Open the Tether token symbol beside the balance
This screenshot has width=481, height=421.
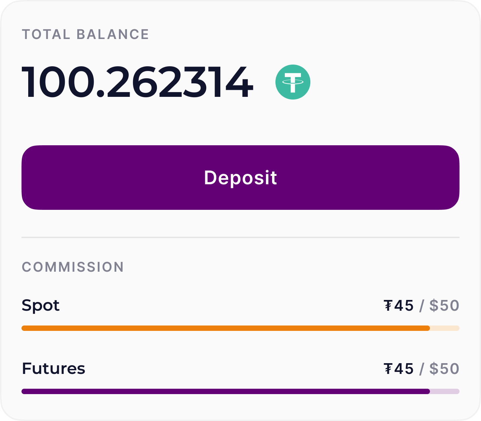click(293, 82)
